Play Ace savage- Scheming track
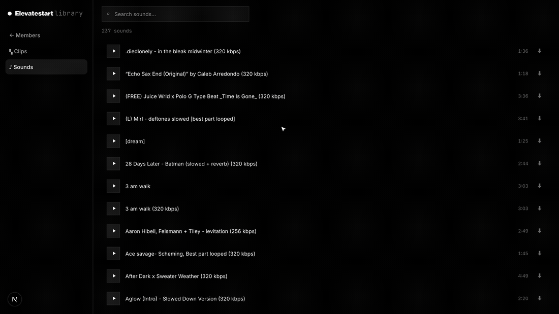This screenshot has width=559, height=314. [x=113, y=254]
